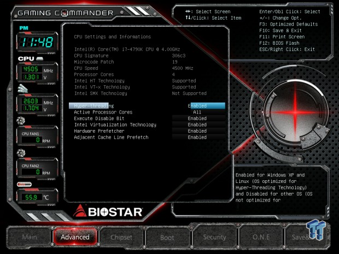Toggle Execute Disable Bit Enabled value
The height and width of the screenshot is (254, 339).
[x=197, y=119]
